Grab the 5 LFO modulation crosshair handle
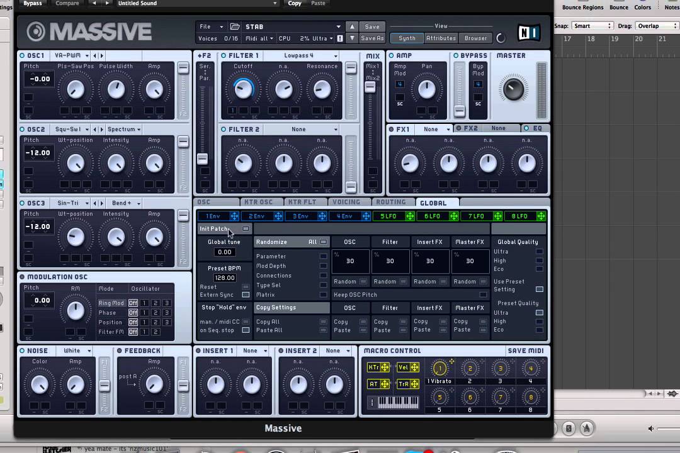The image size is (680, 453). 410,216
